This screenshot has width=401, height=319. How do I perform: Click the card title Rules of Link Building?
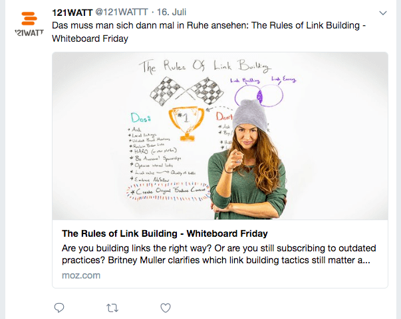pyautogui.click(x=165, y=233)
